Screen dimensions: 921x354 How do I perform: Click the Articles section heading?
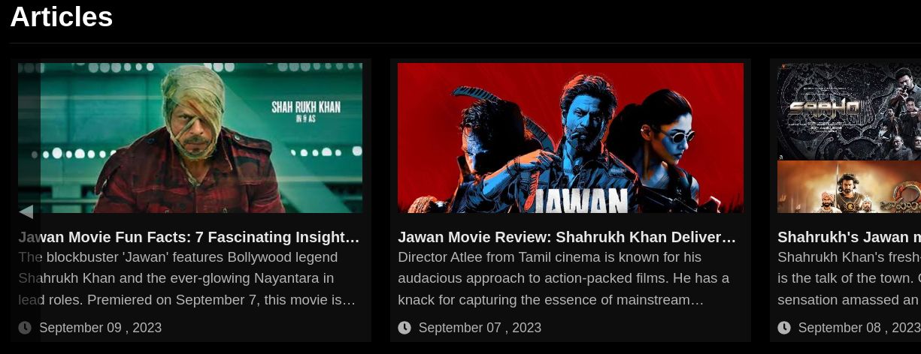(62, 16)
